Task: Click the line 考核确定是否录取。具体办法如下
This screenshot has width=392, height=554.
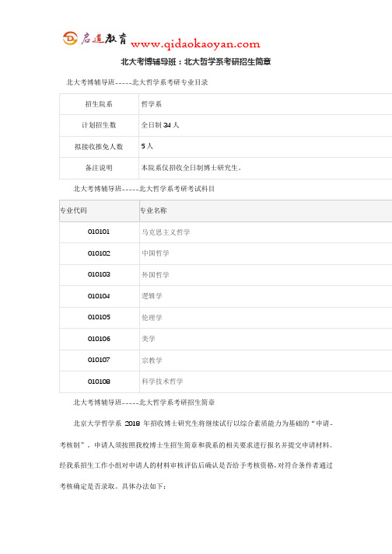Action: pyautogui.click(x=113, y=486)
